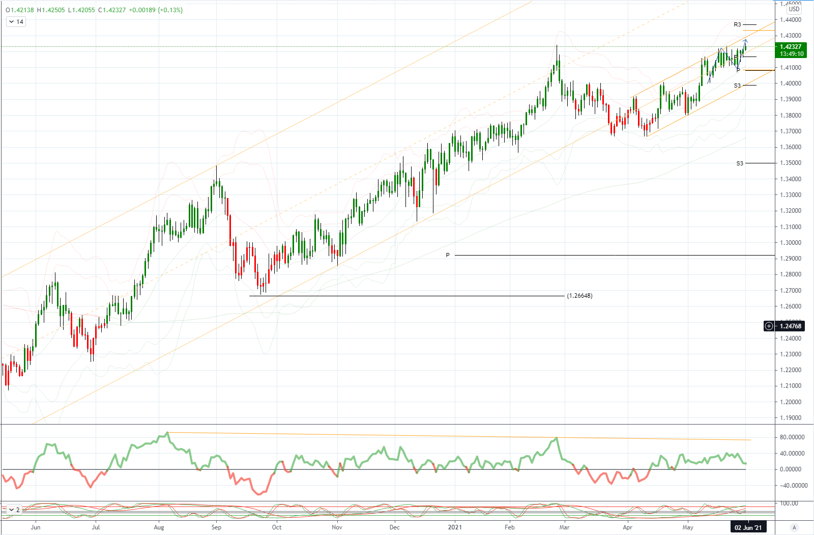The width and height of the screenshot is (814, 535).
Task: Click the high value H1.42505
Action: click(51, 10)
